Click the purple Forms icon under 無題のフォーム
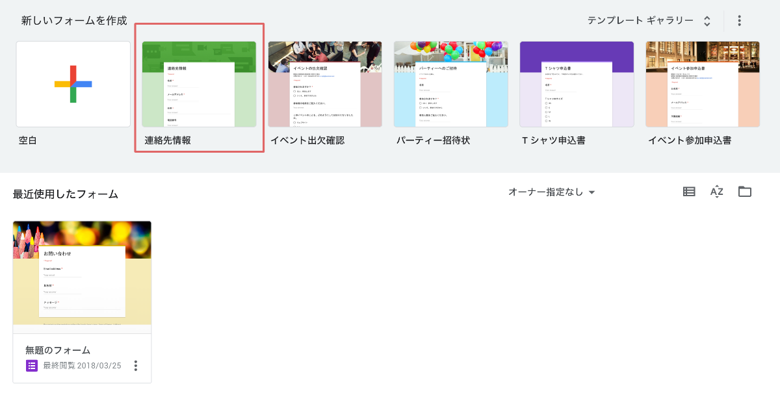 [x=32, y=365]
